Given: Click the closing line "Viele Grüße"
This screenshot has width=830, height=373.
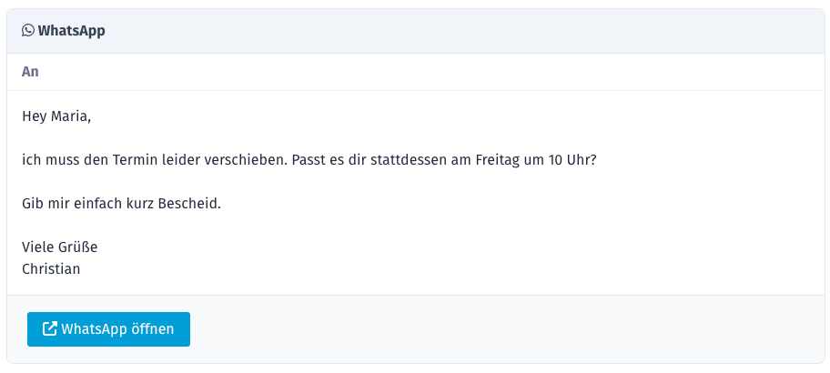Looking at the screenshot, I should [59, 247].
